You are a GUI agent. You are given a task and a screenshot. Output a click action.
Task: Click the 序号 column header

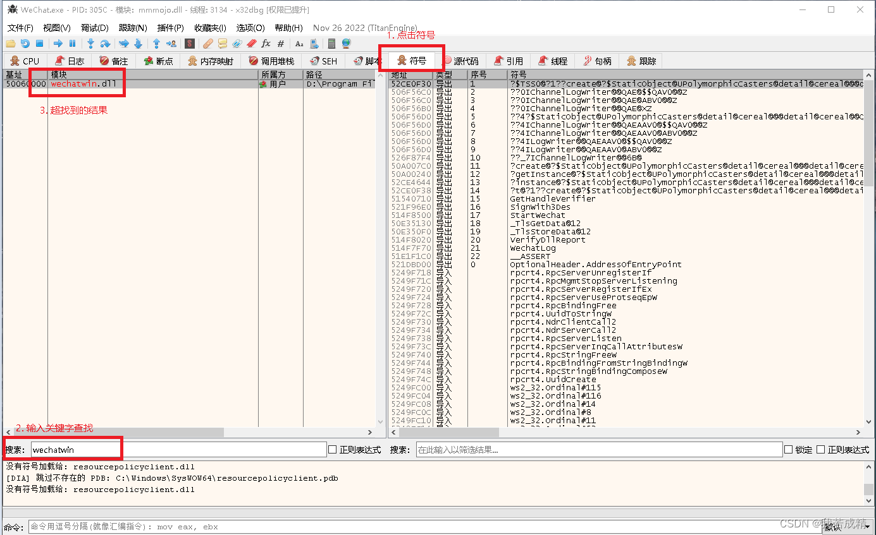[488, 75]
